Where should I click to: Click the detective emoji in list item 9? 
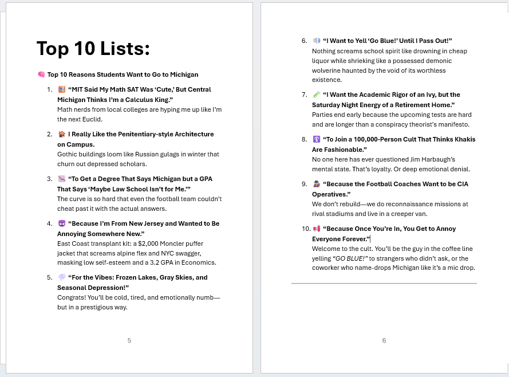(x=317, y=184)
